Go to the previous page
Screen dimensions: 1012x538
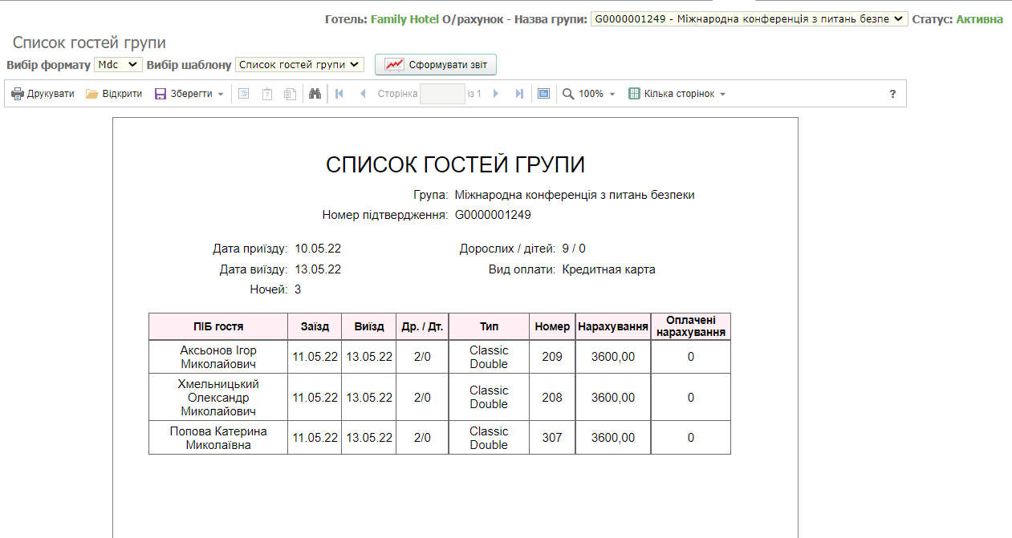pos(363,94)
